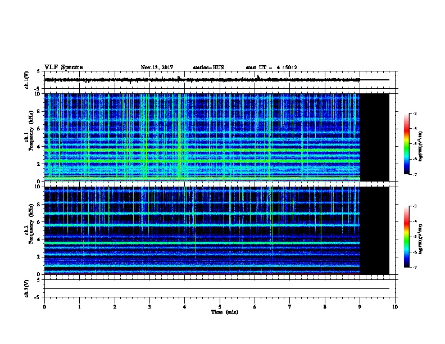Click the ch.1 spectrogram color bar
This screenshot has width=445, height=344.
point(407,144)
